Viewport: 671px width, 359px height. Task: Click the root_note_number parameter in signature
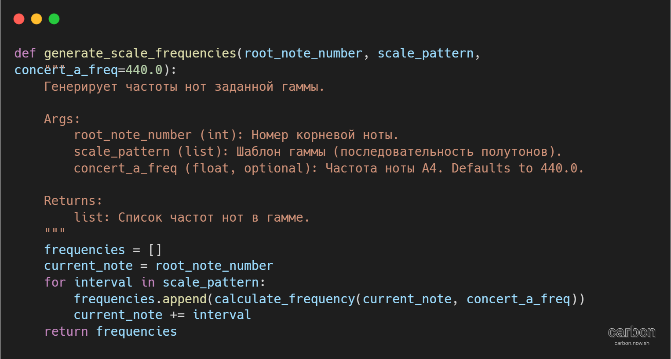pos(303,53)
